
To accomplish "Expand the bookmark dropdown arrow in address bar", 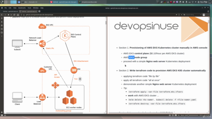I will [x=182, y=15].
